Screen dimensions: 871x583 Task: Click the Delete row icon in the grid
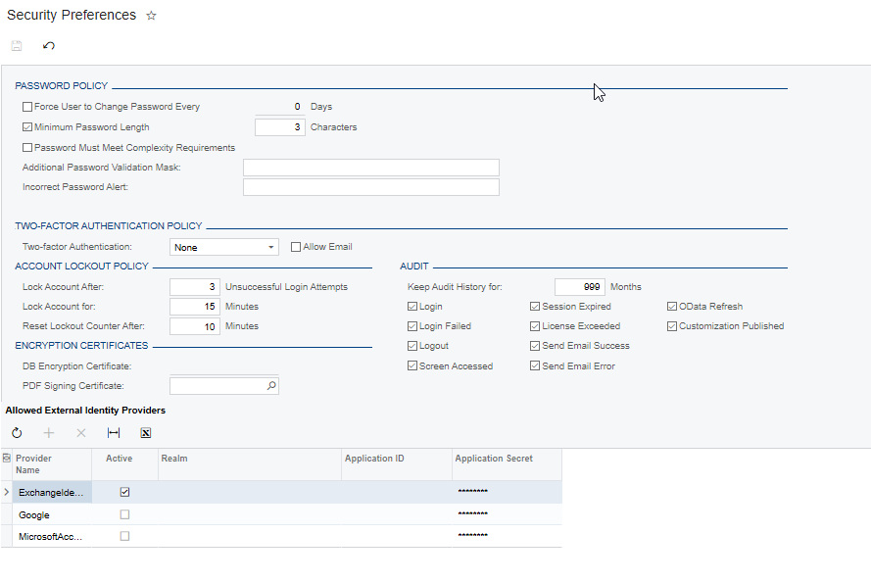pyautogui.click(x=80, y=432)
